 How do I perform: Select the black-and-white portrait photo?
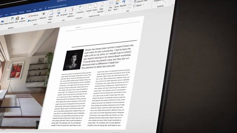pyautogui.click(x=73, y=60)
